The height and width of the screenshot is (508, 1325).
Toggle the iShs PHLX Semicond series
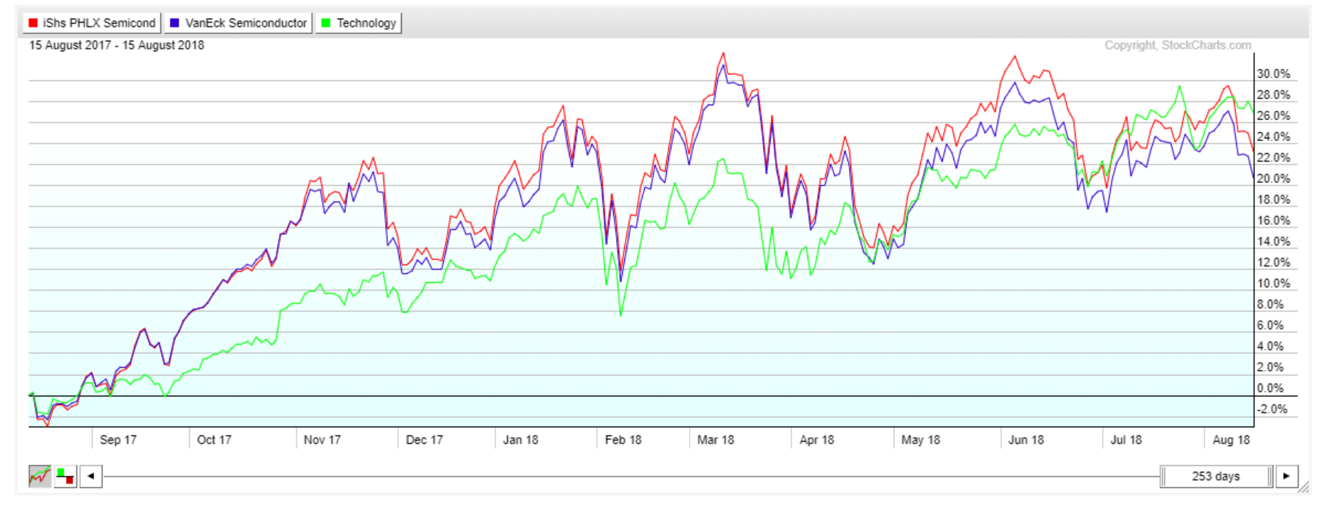(x=91, y=23)
